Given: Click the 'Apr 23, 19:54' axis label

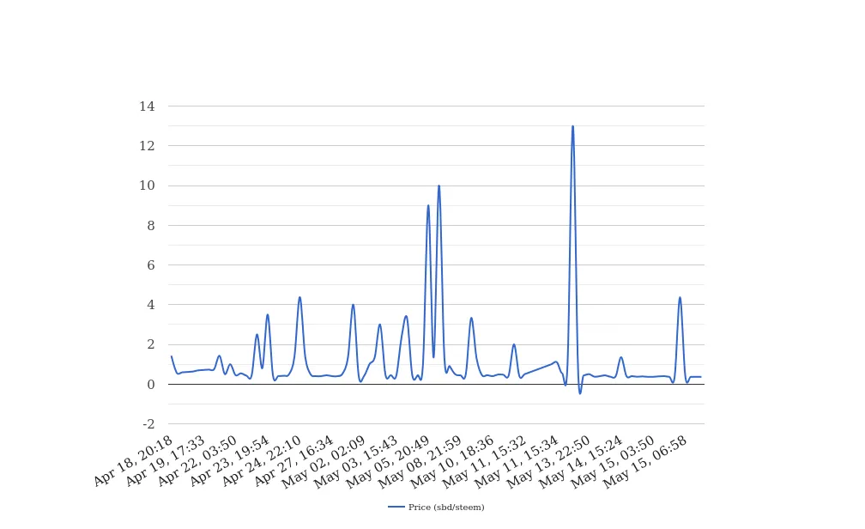Looking at the screenshot, I should coord(229,461).
